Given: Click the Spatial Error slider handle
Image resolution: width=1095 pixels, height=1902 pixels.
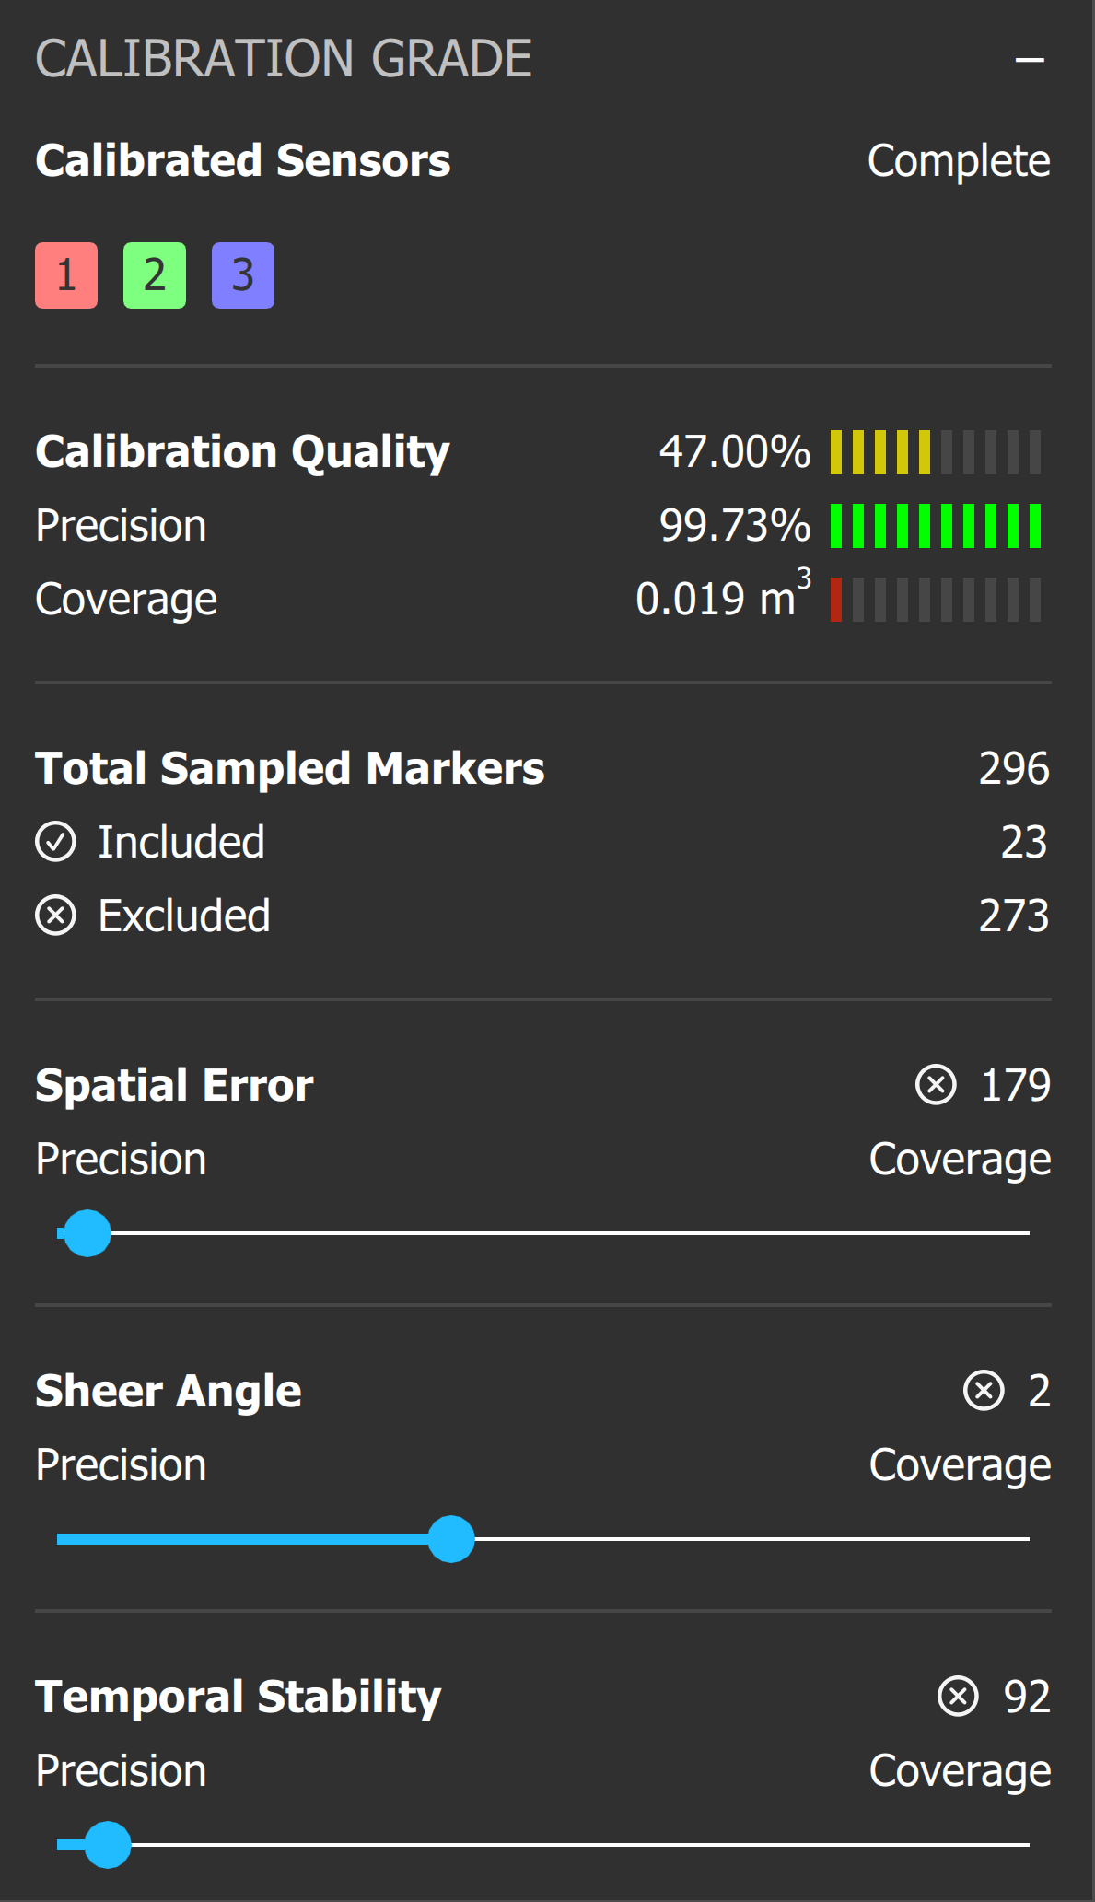Looking at the screenshot, I should coord(87,1233).
